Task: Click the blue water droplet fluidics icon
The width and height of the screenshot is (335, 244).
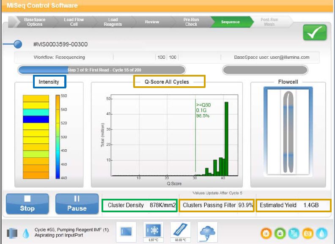Action: pos(26,233)
